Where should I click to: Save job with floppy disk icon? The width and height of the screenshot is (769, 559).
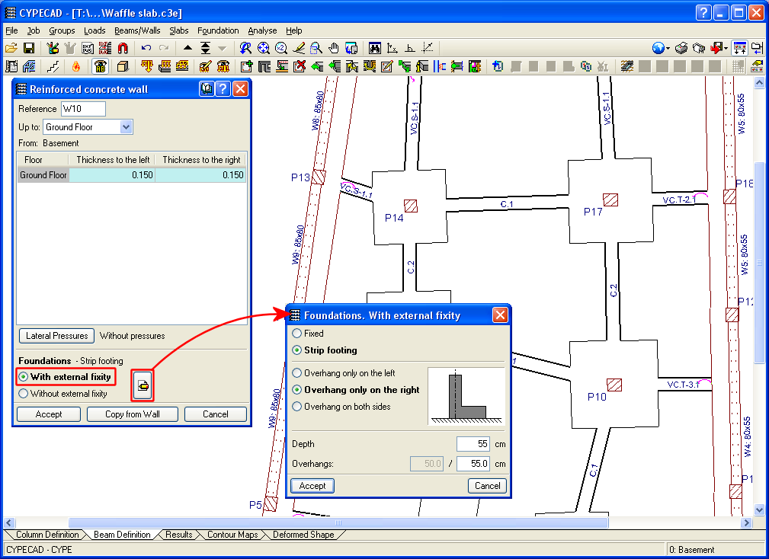(x=28, y=48)
